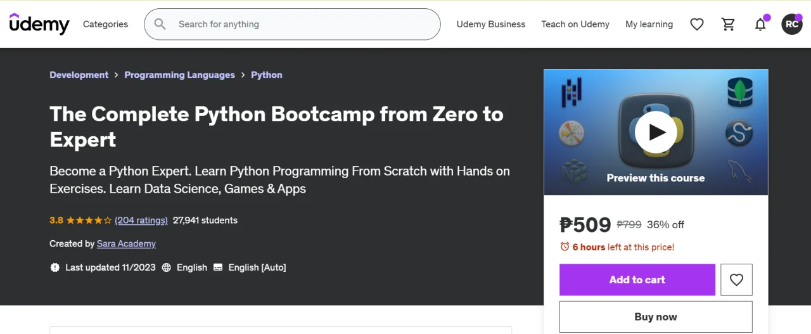Go to Programming Languages breadcrumb

pyautogui.click(x=179, y=75)
